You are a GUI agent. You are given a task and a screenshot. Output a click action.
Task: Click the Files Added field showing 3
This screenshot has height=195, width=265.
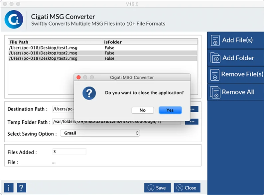pos(69,152)
